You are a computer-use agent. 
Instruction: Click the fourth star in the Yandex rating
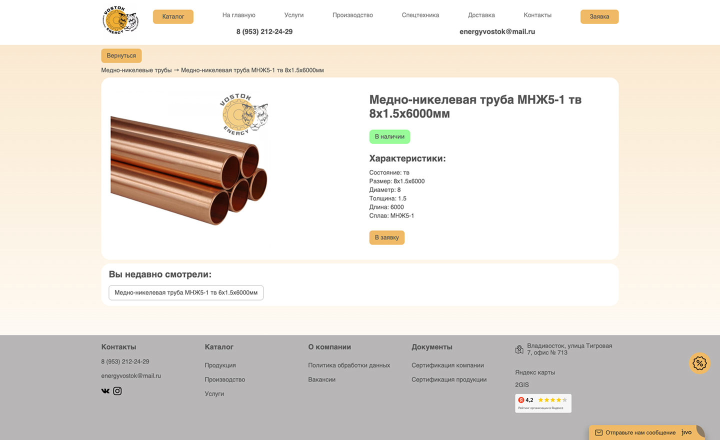point(559,400)
